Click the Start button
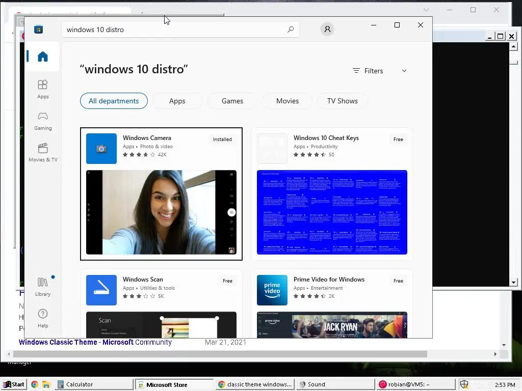Screen dimensions: 522x391 click(x=14, y=384)
